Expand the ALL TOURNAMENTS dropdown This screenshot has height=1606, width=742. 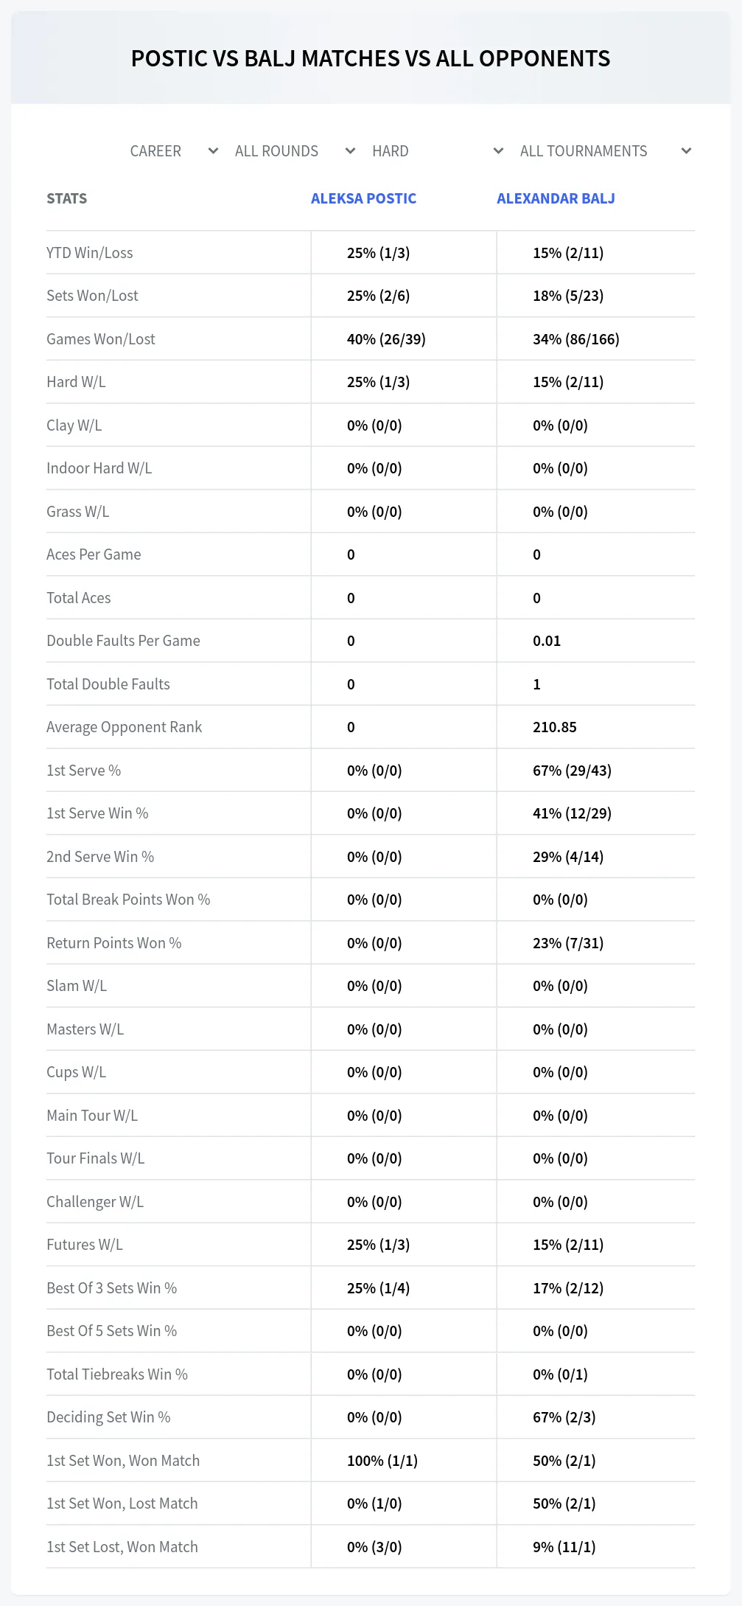[605, 151]
